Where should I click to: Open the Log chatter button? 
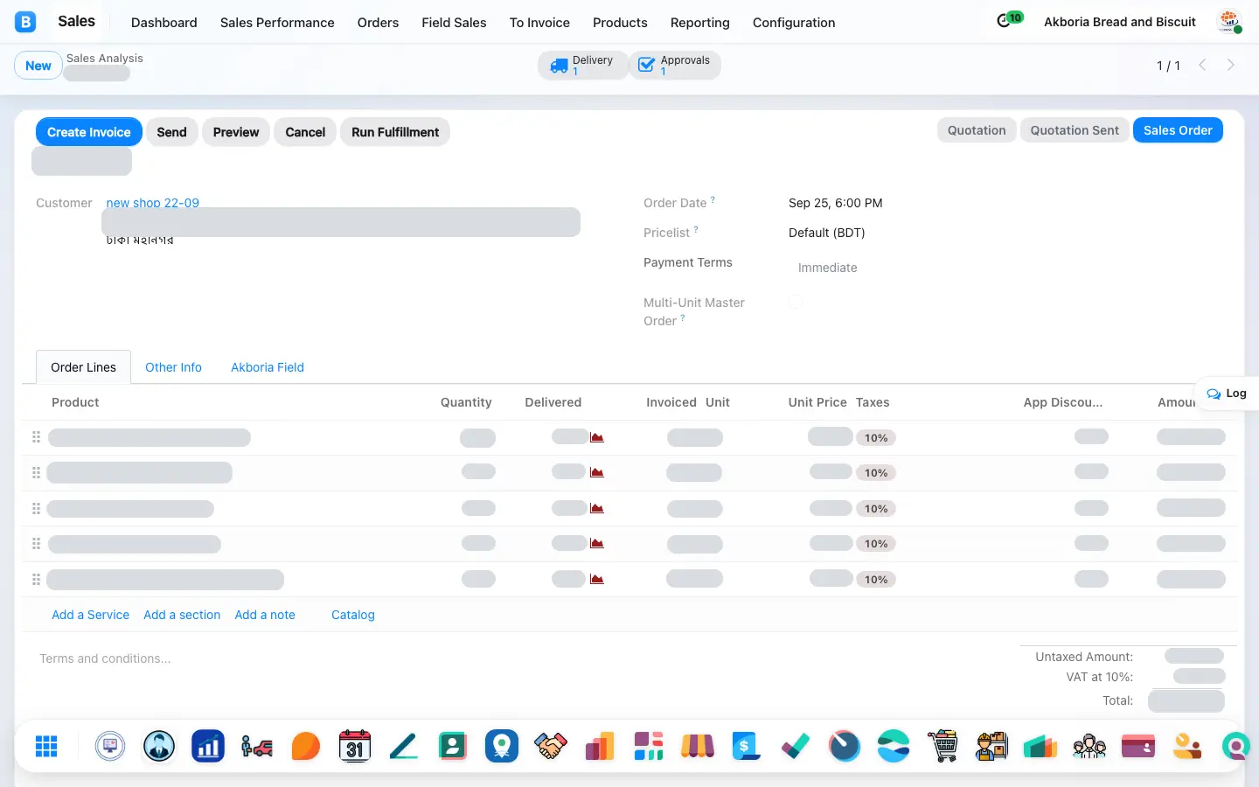click(1227, 393)
